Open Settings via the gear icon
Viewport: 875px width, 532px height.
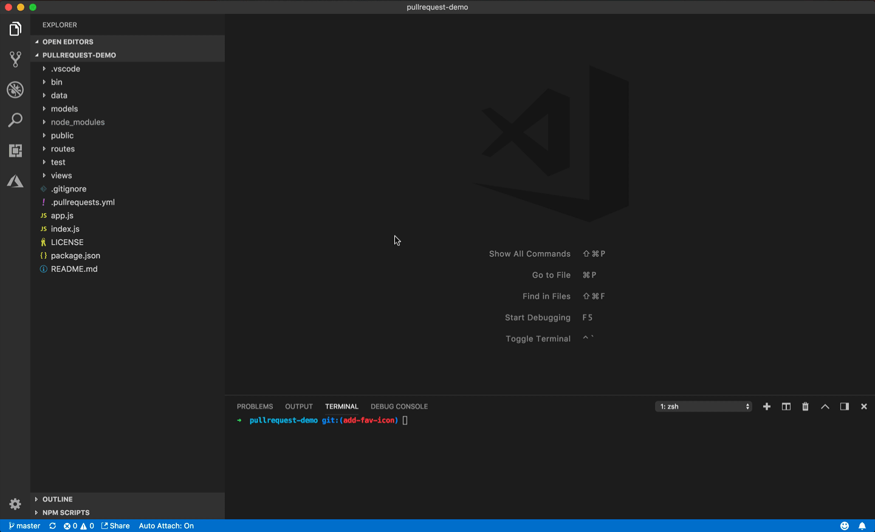[x=15, y=504]
